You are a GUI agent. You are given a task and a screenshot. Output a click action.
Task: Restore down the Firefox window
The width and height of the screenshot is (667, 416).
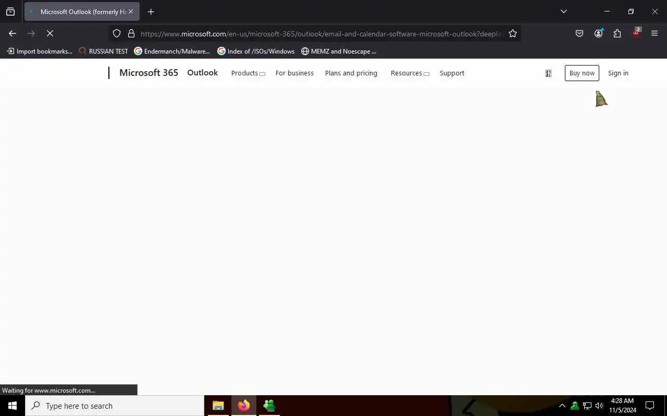click(631, 11)
